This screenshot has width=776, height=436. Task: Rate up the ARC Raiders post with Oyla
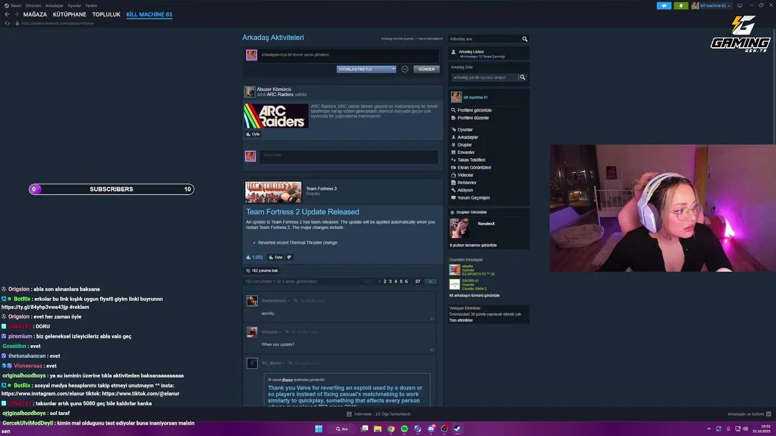pyautogui.click(x=253, y=134)
